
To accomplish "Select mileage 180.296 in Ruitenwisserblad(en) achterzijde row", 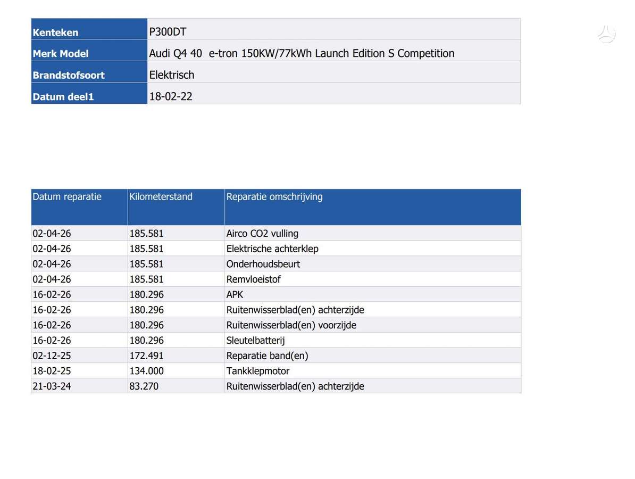I will [x=146, y=310].
